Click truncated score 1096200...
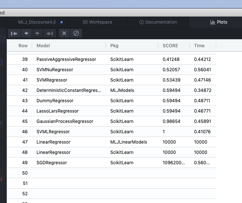Viewport: 242px width, 203px height. 174,163
